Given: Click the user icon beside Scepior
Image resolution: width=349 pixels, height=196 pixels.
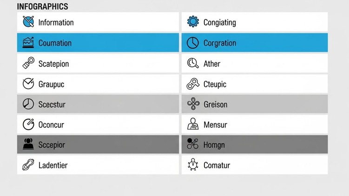Looking at the screenshot, I should click(x=28, y=144).
